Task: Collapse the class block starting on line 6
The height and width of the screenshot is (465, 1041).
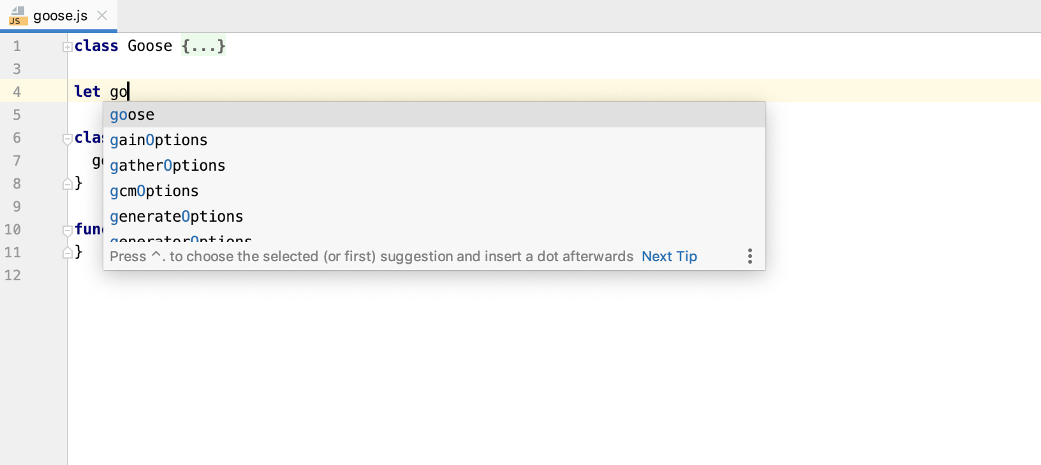Action: 67,138
